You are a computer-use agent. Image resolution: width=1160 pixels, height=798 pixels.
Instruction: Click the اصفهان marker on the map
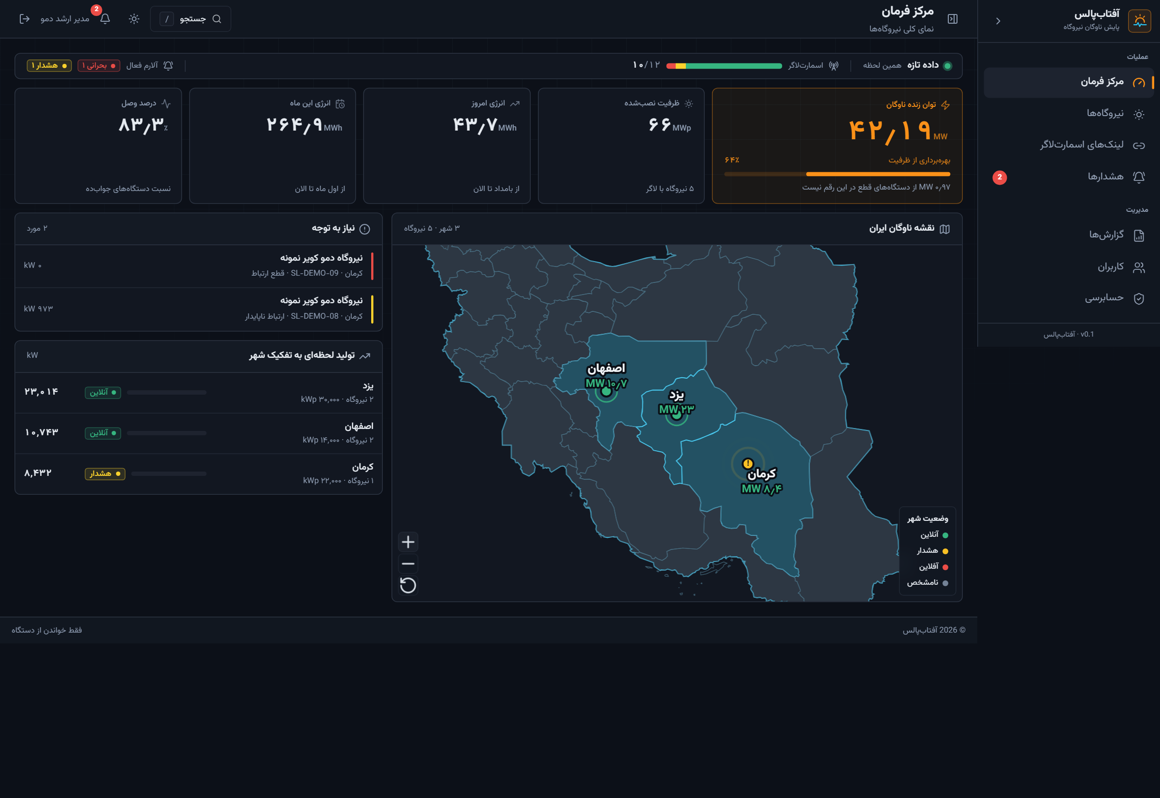(x=606, y=391)
